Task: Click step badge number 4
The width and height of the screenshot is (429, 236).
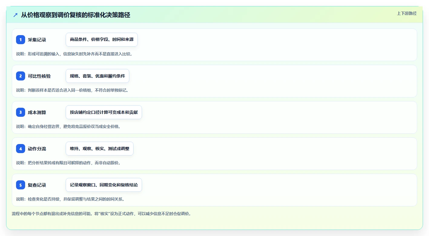Action: click(21, 149)
